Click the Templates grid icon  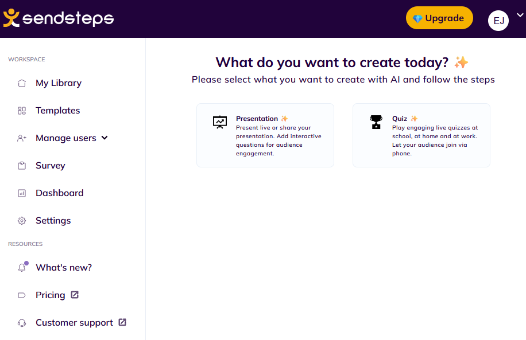(x=22, y=111)
